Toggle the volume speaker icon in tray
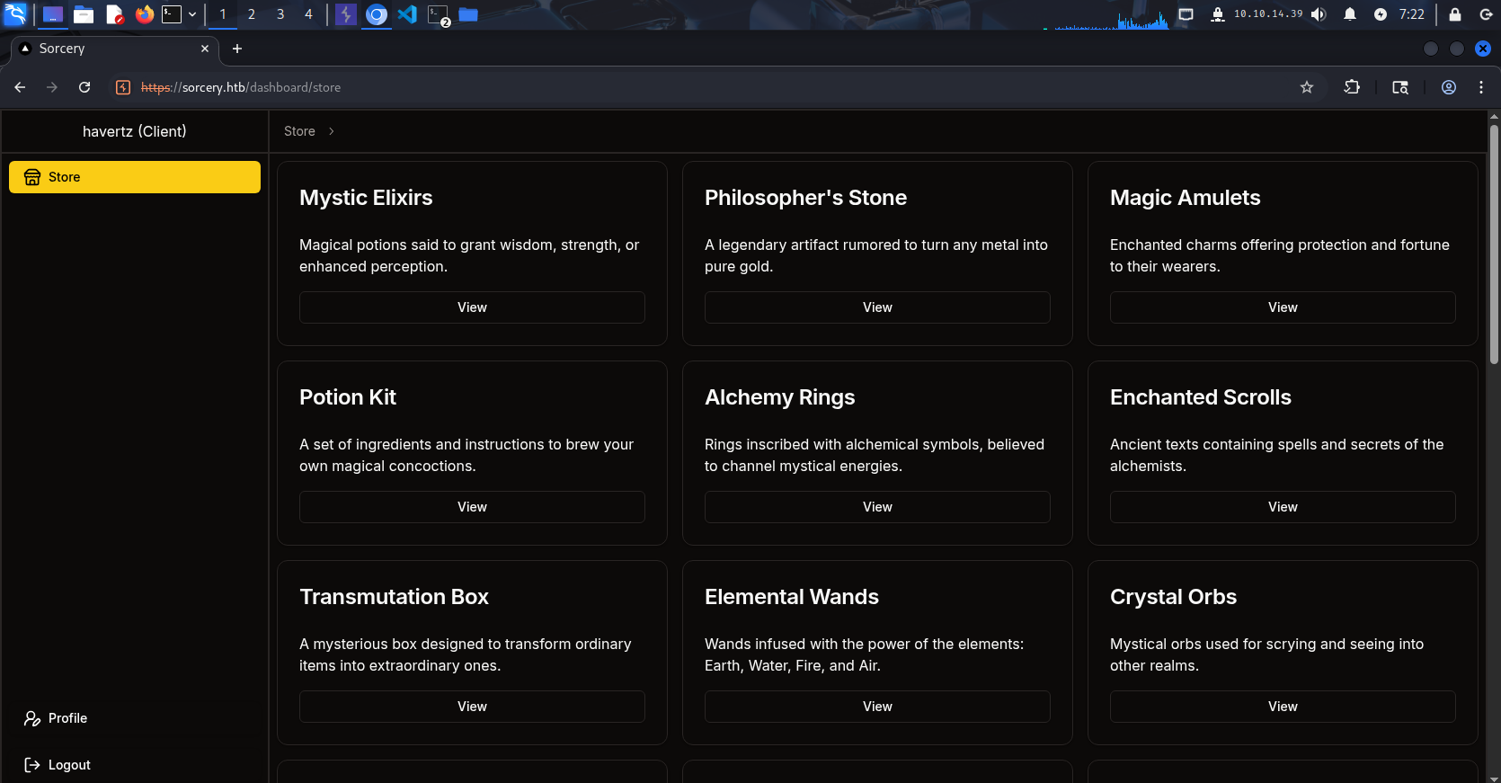The width and height of the screenshot is (1501, 783). (1319, 14)
